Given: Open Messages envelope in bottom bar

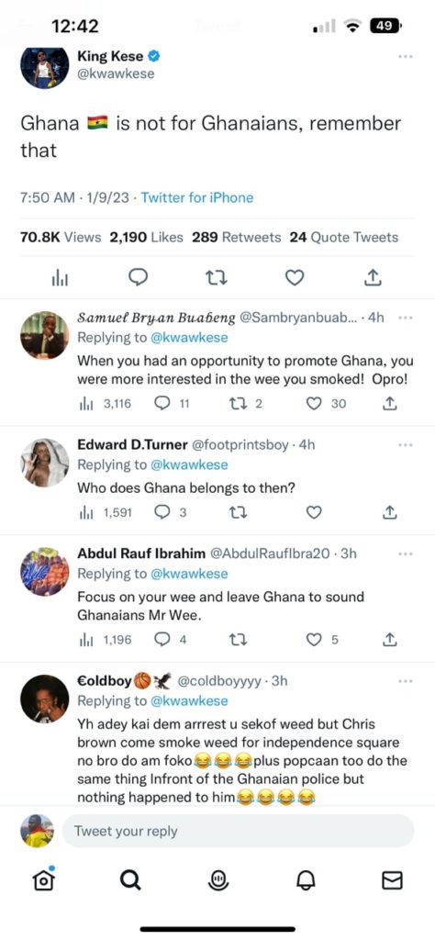Looking at the screenshot, I should [392, 879].
